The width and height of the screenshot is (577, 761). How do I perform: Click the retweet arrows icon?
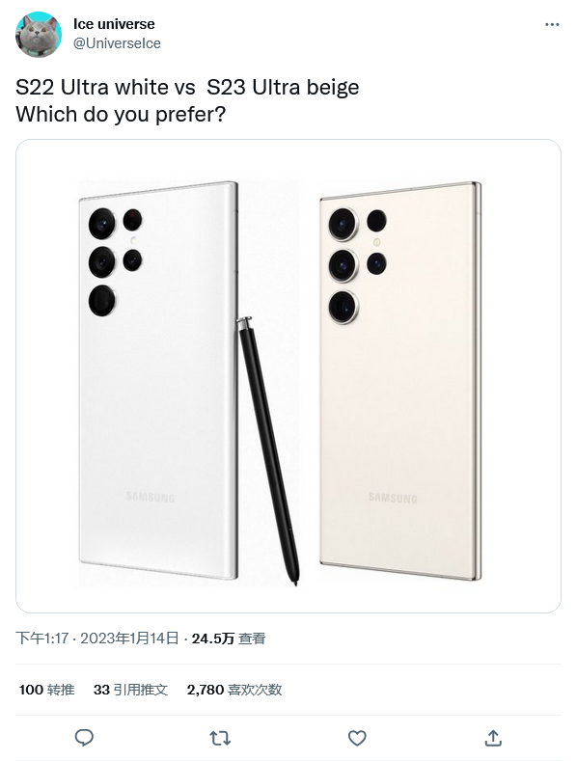pyautogui.click(x=220, y=738)
